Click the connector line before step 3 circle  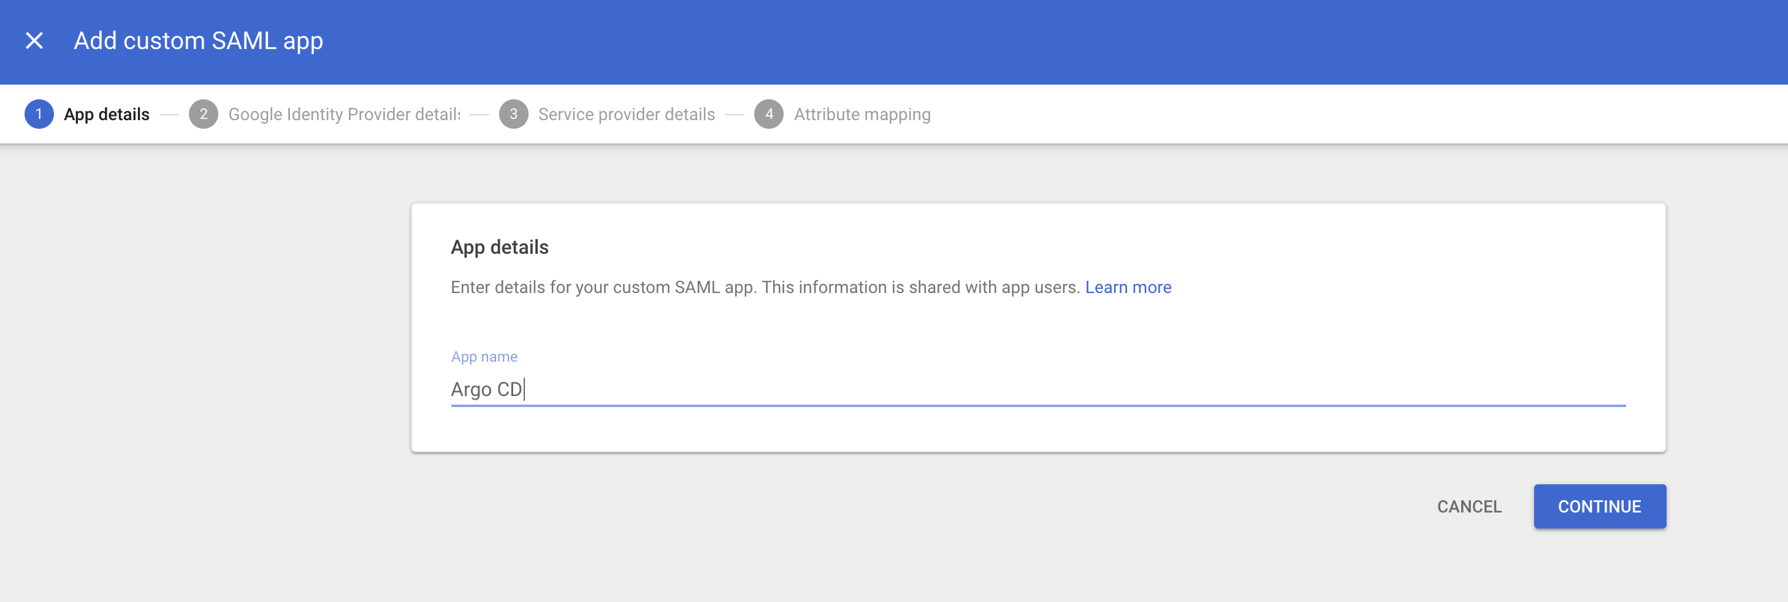coord(479,115)
